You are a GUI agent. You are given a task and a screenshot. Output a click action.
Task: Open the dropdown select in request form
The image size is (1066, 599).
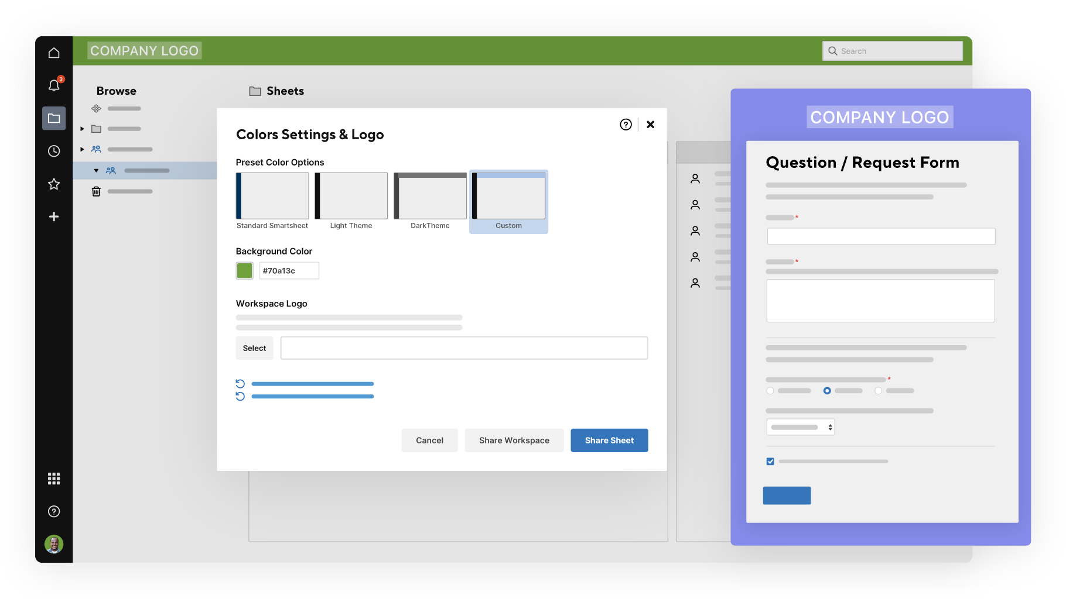800,427
